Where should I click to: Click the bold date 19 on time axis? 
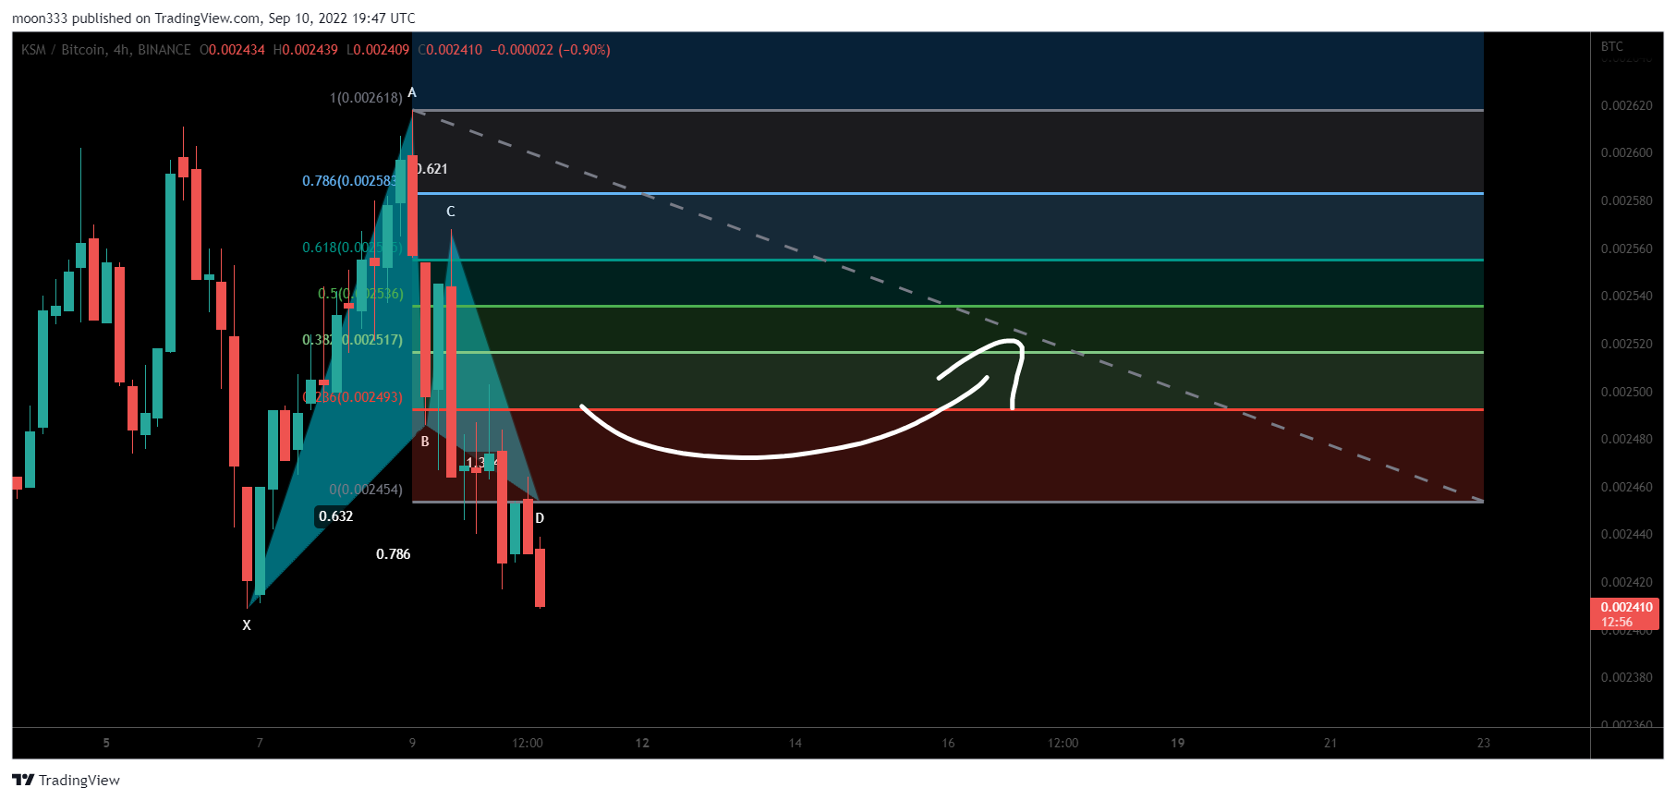coord(1178,743)
